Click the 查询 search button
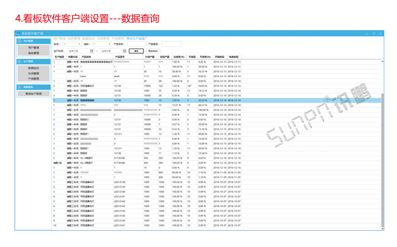This screenshot has width=397, height=247. point(136,51)
